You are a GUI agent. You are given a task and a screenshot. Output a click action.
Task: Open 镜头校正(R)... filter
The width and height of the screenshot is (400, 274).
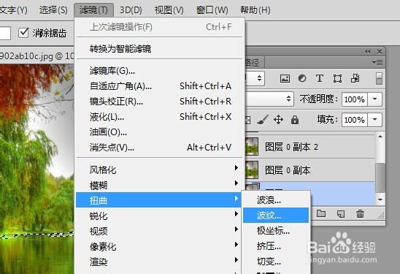pos(159,102)
